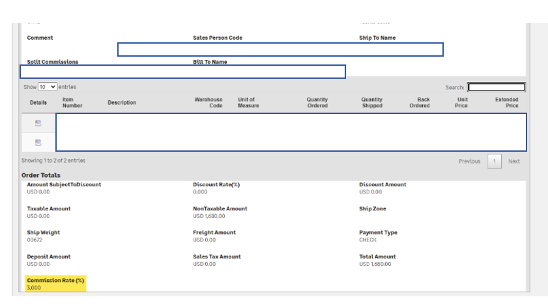The height and width of the screenshot is (308, 548).
Task: Click the Order Totals section heading
Action: click(41, 175)
